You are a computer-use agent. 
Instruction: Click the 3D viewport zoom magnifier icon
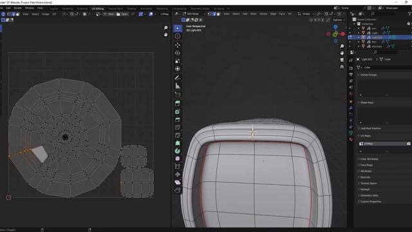coord(342,46)
